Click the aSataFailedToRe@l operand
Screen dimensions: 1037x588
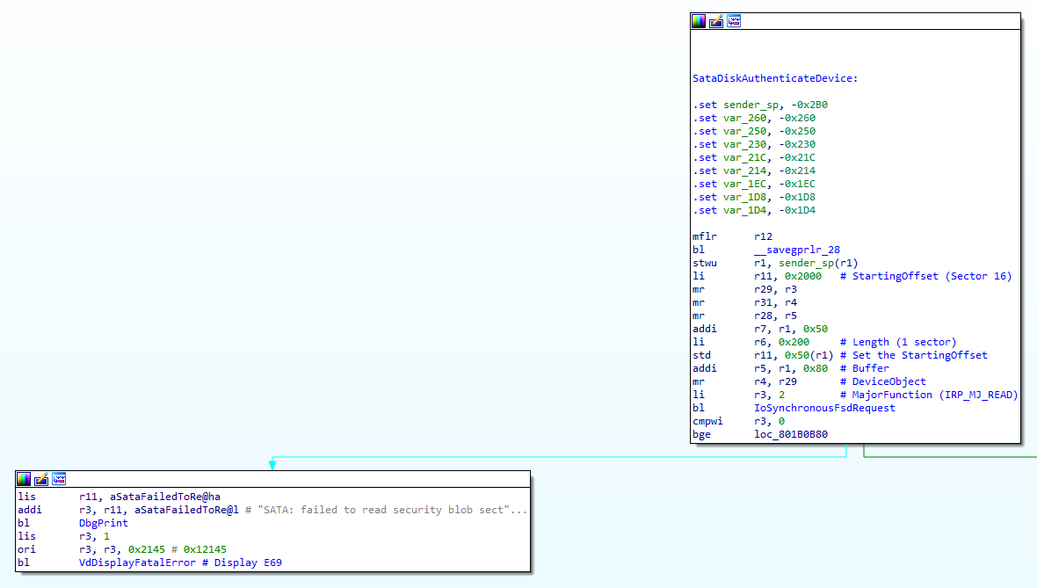click(186, 510)
